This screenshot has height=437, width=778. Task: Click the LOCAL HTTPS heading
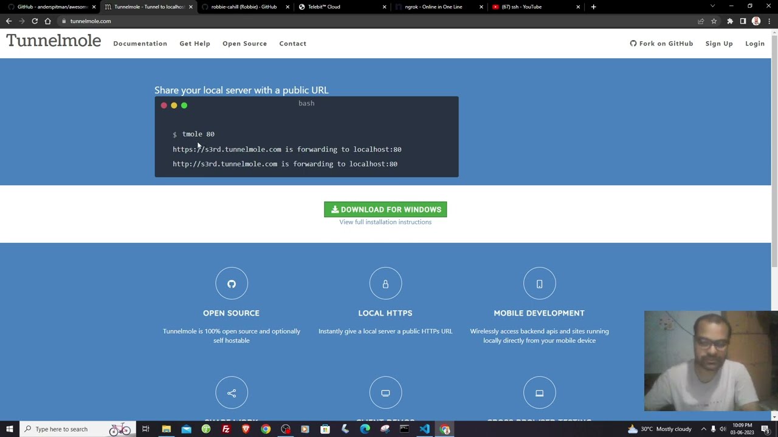[x=385, y=313]
